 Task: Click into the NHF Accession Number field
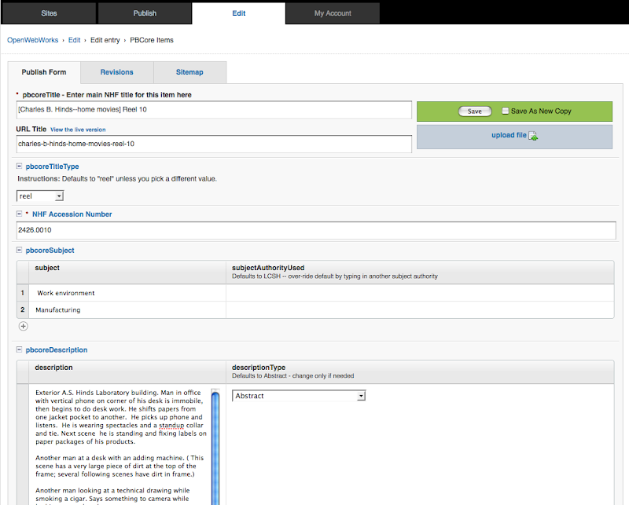[316, 230]
